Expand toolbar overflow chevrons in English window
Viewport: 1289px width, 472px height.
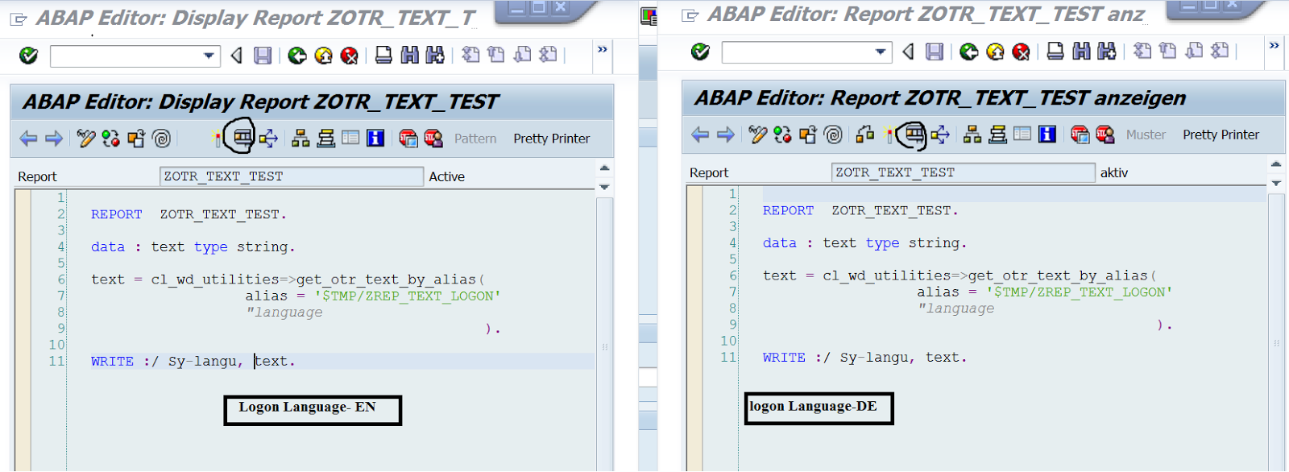click(x=602, y=50)
